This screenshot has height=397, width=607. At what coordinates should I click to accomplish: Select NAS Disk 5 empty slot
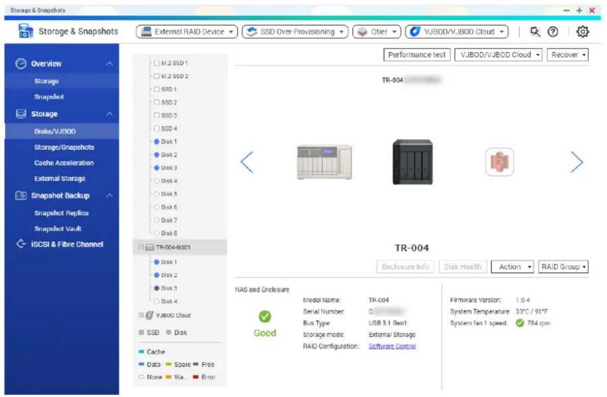(x=166, y=194)
